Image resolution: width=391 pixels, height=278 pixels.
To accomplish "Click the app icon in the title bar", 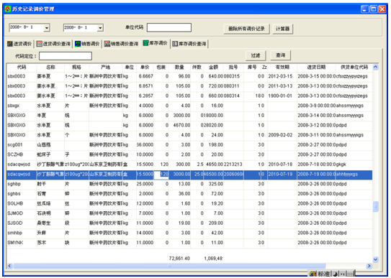I will coord(8,9).
